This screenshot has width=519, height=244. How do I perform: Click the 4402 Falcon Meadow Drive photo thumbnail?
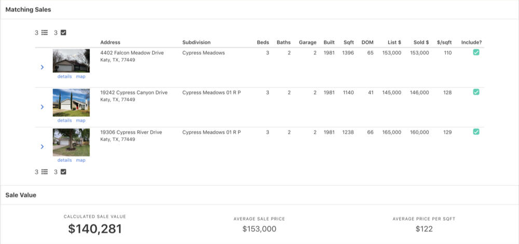(x=71, y=61)
